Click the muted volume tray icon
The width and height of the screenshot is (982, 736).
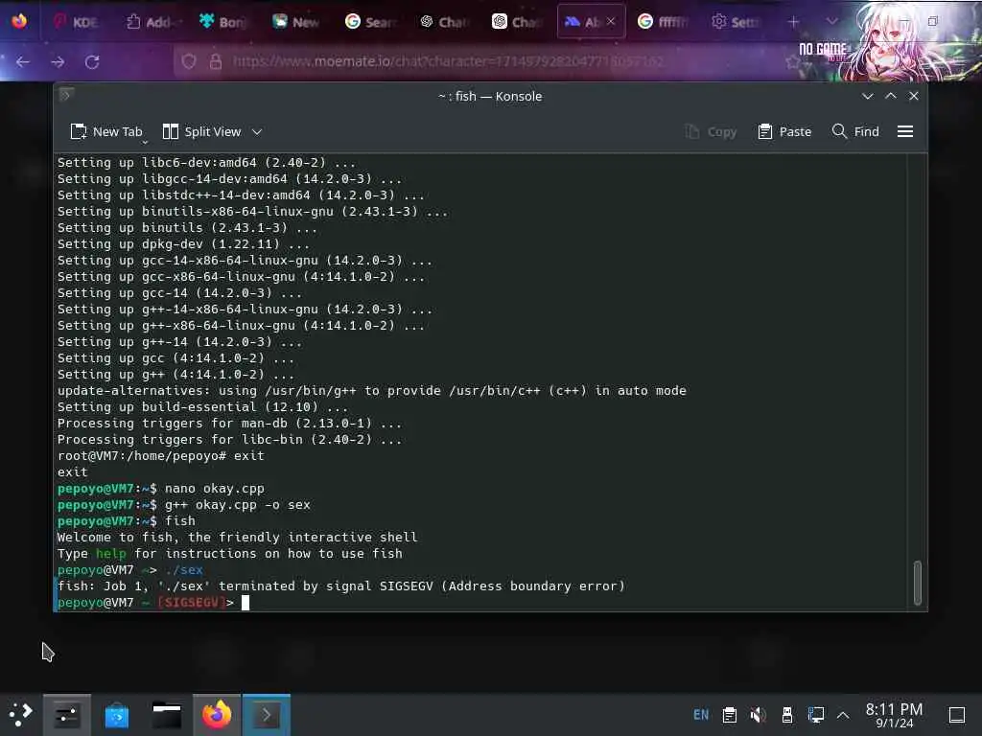758,714
